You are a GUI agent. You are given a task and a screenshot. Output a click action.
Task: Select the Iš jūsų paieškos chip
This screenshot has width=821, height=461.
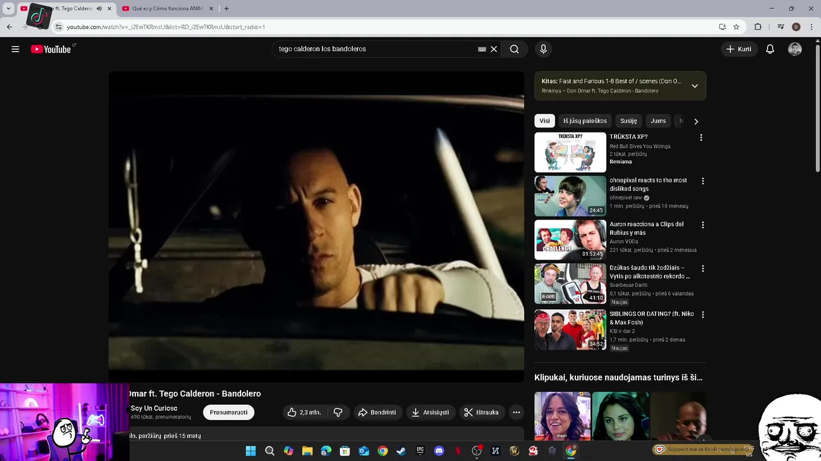585,121
